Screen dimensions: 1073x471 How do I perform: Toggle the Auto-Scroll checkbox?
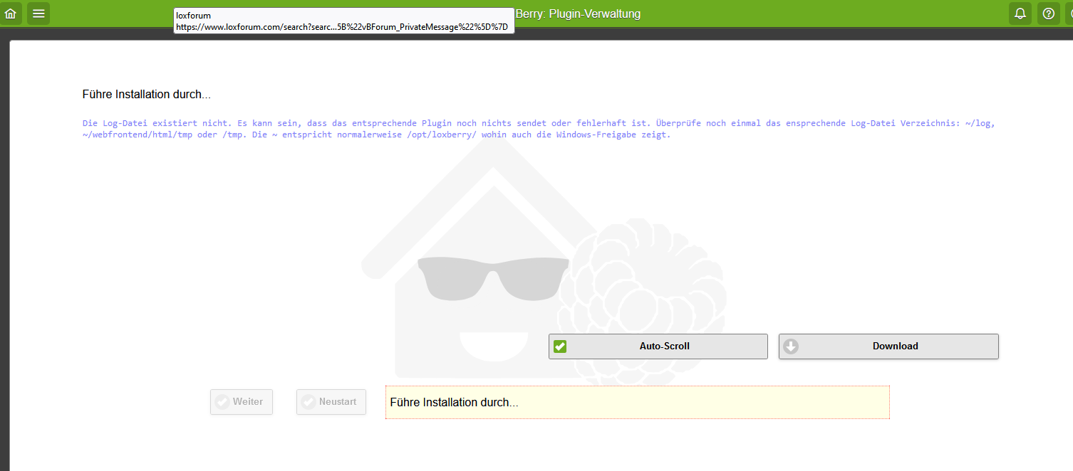pos(658,346)
